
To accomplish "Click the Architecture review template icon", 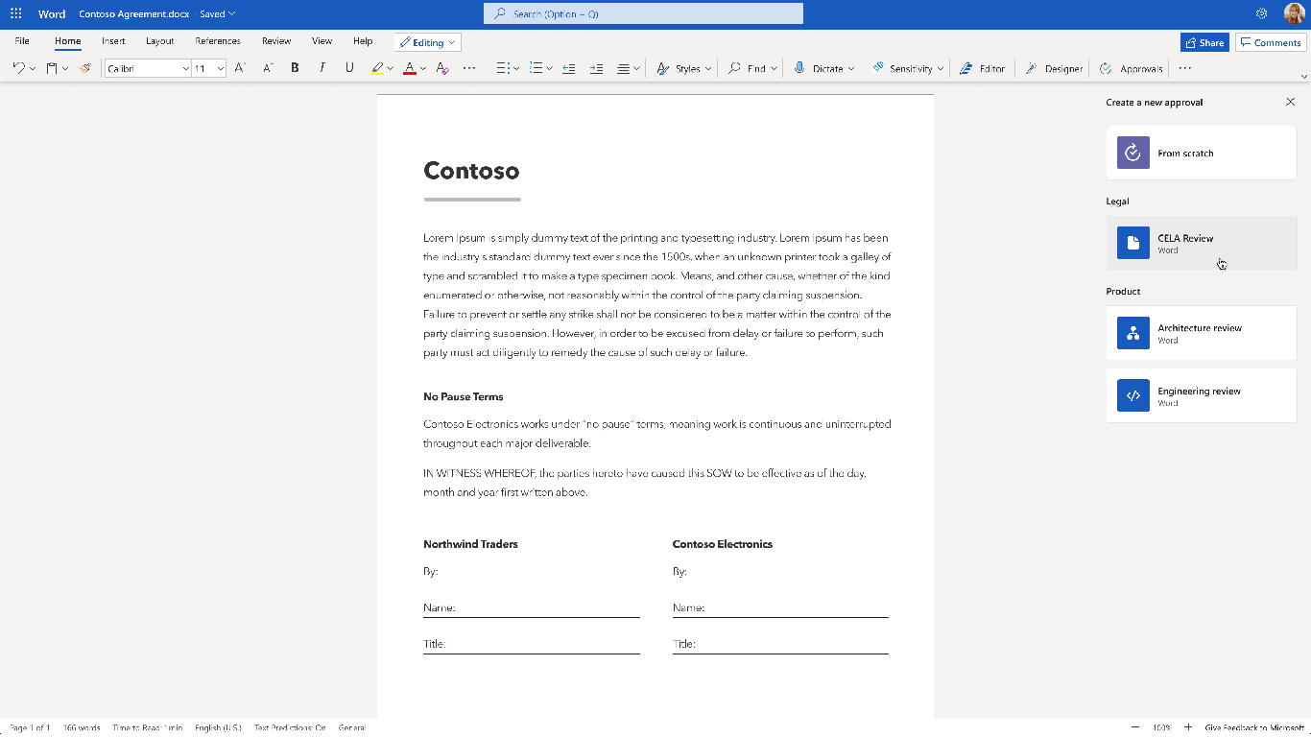I will pyautogui.click(x=1133, y=333).
